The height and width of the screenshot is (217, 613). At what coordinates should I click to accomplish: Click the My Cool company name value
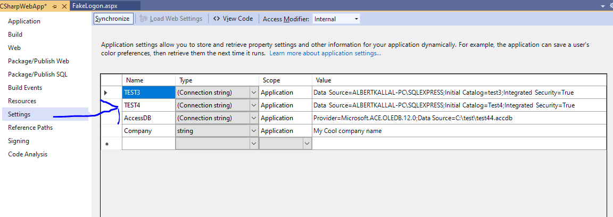[459, 131]
